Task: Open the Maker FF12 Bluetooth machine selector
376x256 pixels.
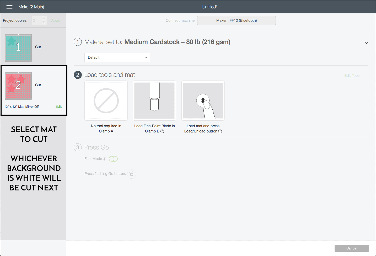Action: click(x=236, y=20)
